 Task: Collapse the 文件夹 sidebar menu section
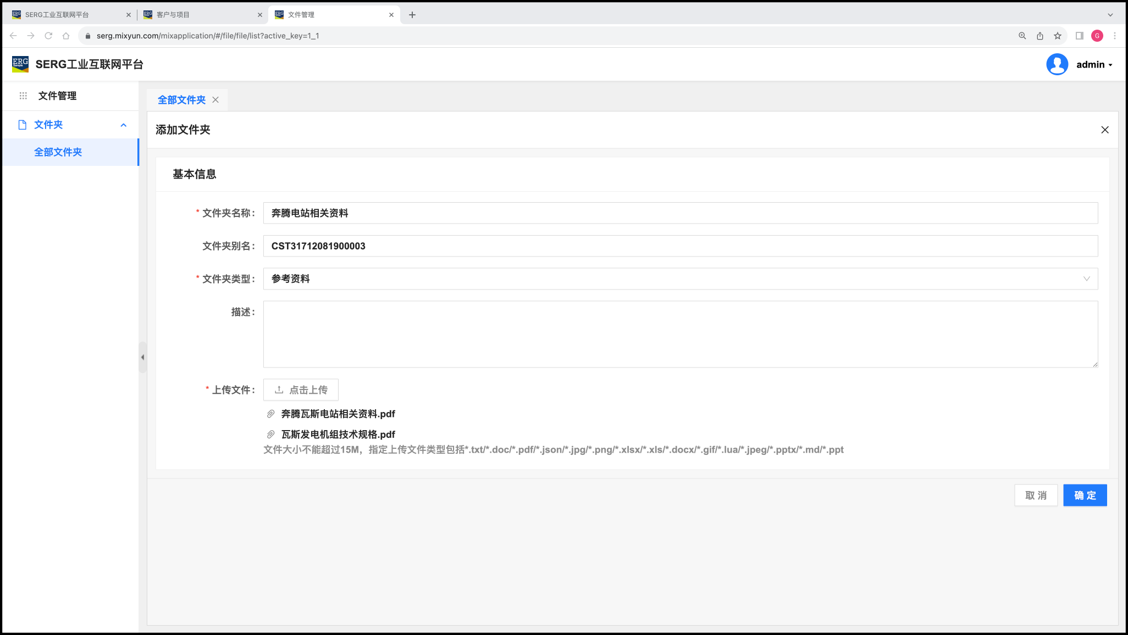[124, 125]
